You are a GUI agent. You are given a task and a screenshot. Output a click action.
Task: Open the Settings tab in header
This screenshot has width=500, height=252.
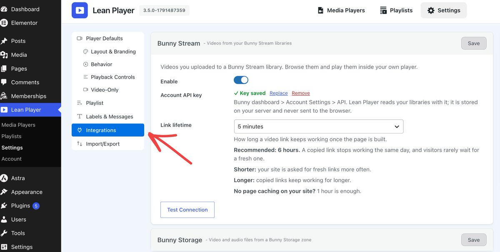[444, 10]
